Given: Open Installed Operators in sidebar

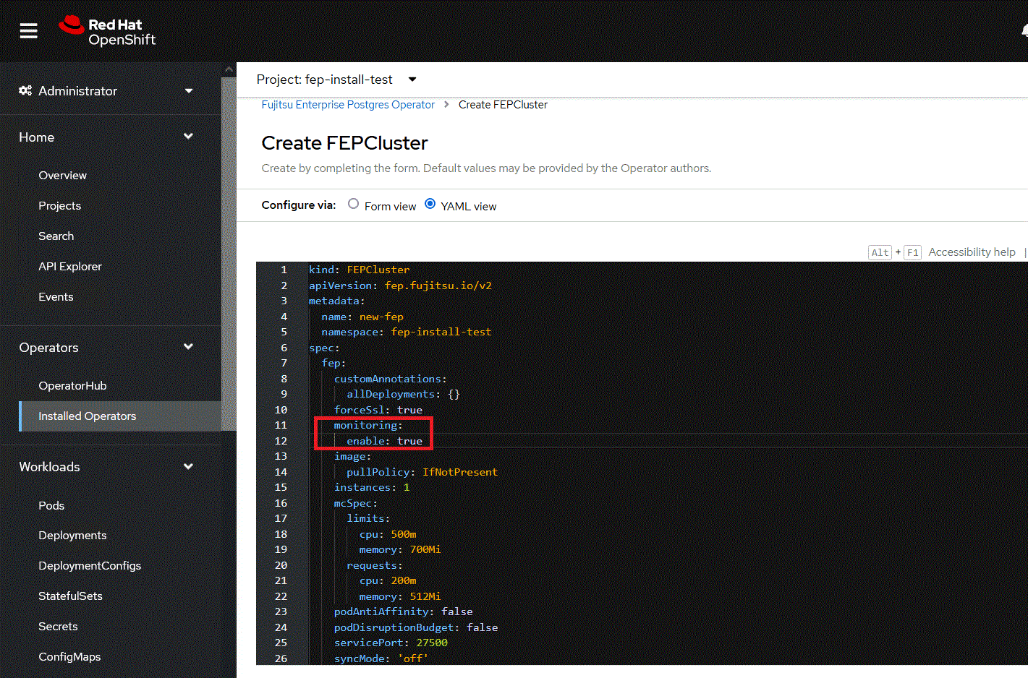Looking at the screenshot, I should click(x=88, y=416).
